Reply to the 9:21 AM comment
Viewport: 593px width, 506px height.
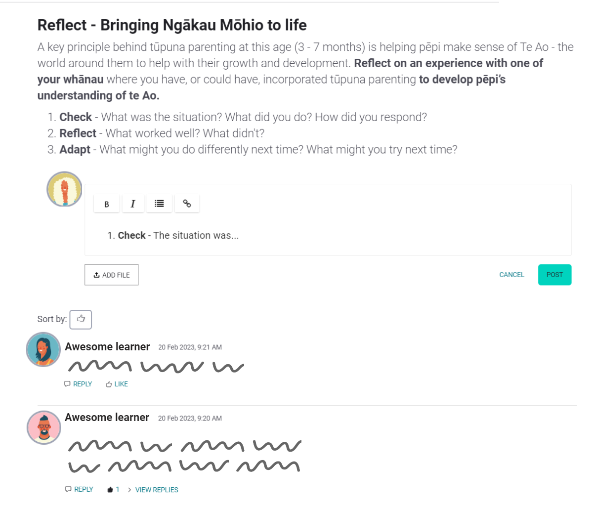pyautogui.click(x=78, y=384)
